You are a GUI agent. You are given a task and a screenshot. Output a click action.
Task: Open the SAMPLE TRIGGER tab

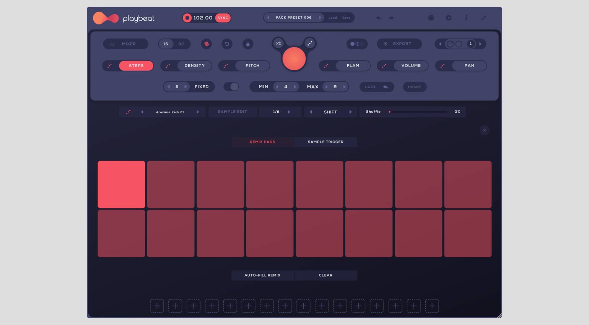click(x=325, y=142)
